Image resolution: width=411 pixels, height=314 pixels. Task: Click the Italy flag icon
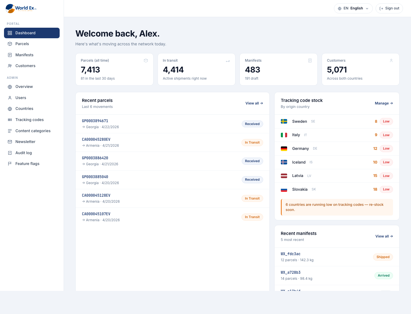pyautogui.click(x=284, y=135)
